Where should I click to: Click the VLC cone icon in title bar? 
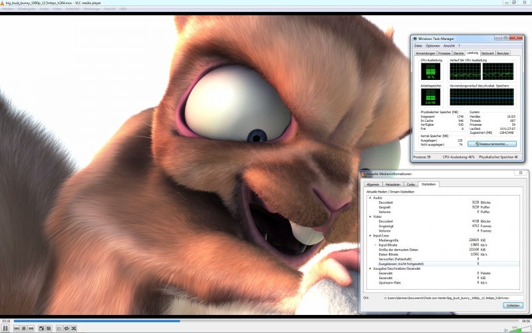[x=3, y=3]
